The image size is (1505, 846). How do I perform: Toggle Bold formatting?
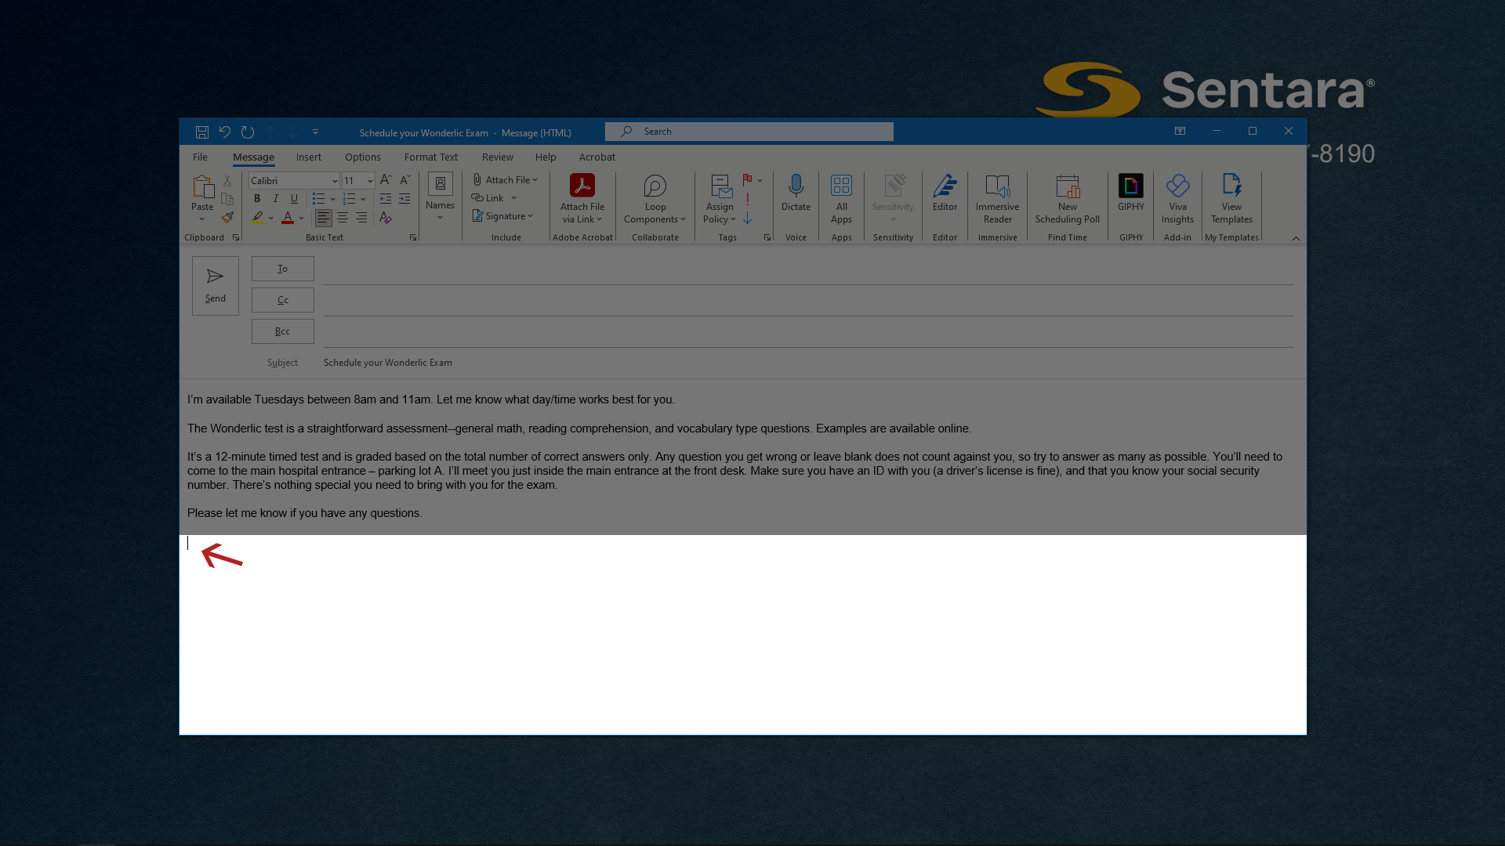257,199
